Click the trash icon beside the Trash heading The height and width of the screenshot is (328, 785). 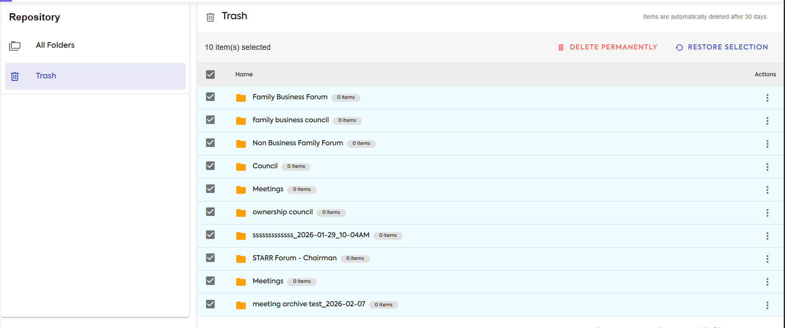pos(210,17)
